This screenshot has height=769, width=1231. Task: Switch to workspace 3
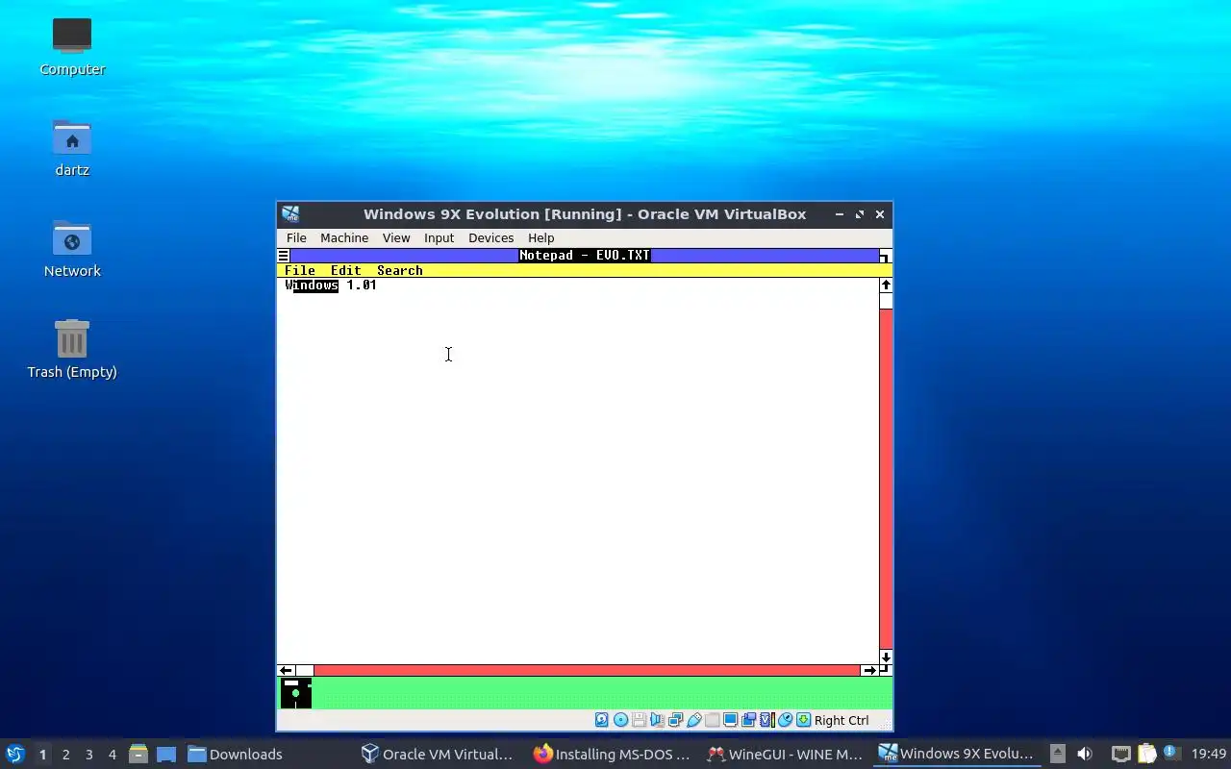88,755
